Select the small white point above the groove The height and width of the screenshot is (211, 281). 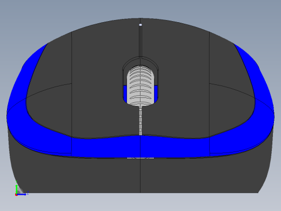[140, 25]
